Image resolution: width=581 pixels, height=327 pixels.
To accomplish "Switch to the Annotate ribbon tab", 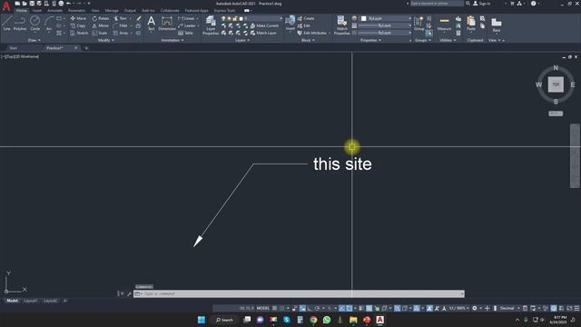I will click(54, 11).
